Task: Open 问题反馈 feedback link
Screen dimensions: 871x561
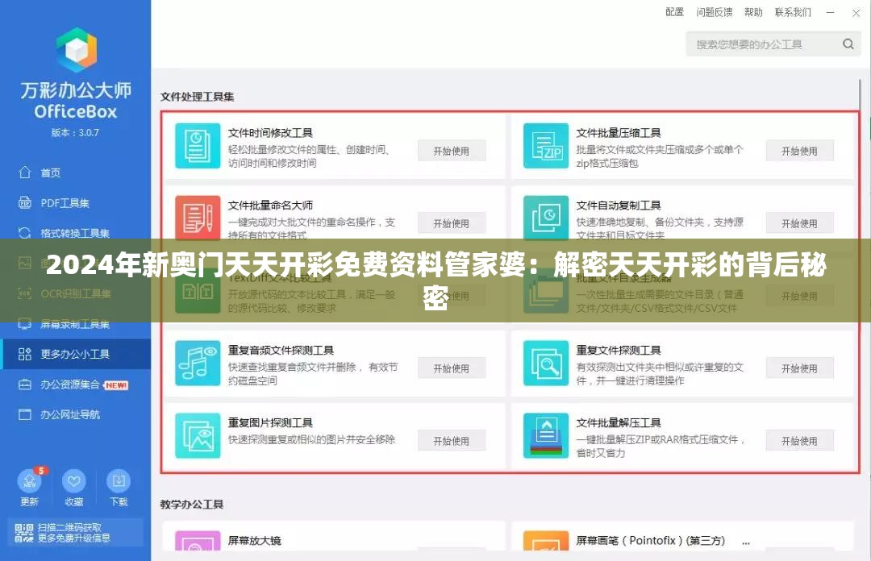Action: [x=715, y=12]
